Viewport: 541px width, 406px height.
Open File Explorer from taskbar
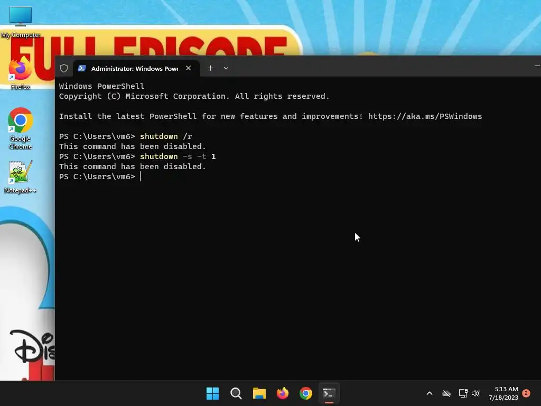point(259,393)
